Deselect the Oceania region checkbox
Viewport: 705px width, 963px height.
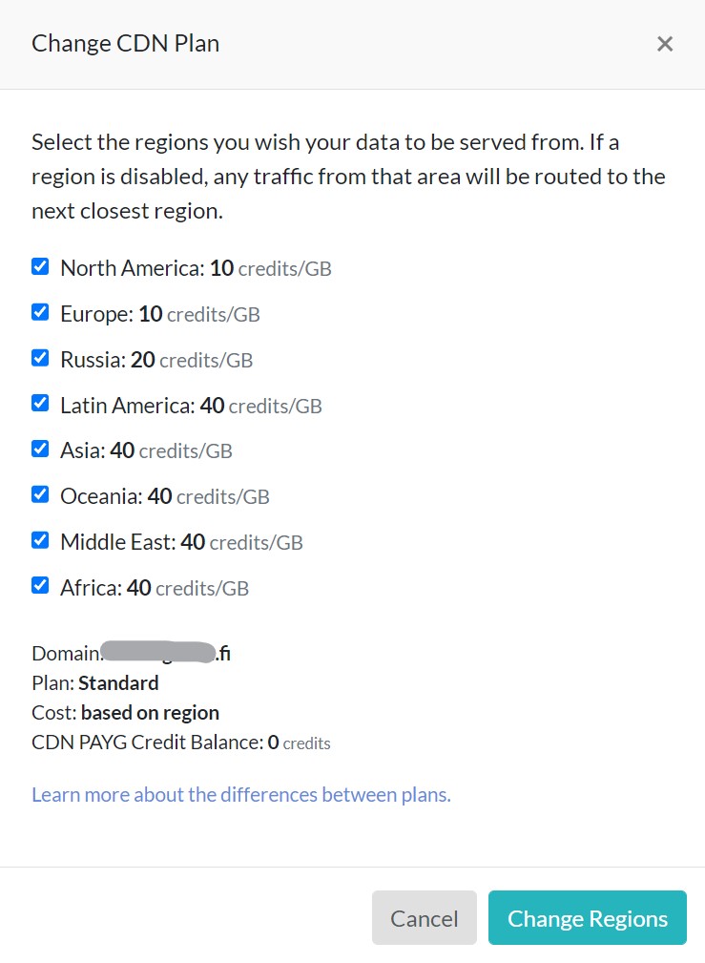click(x=40, y=494)
